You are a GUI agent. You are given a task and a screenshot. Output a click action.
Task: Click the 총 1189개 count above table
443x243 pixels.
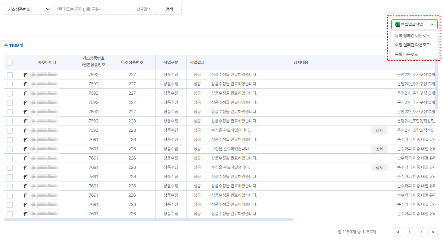tap(13, 45)
